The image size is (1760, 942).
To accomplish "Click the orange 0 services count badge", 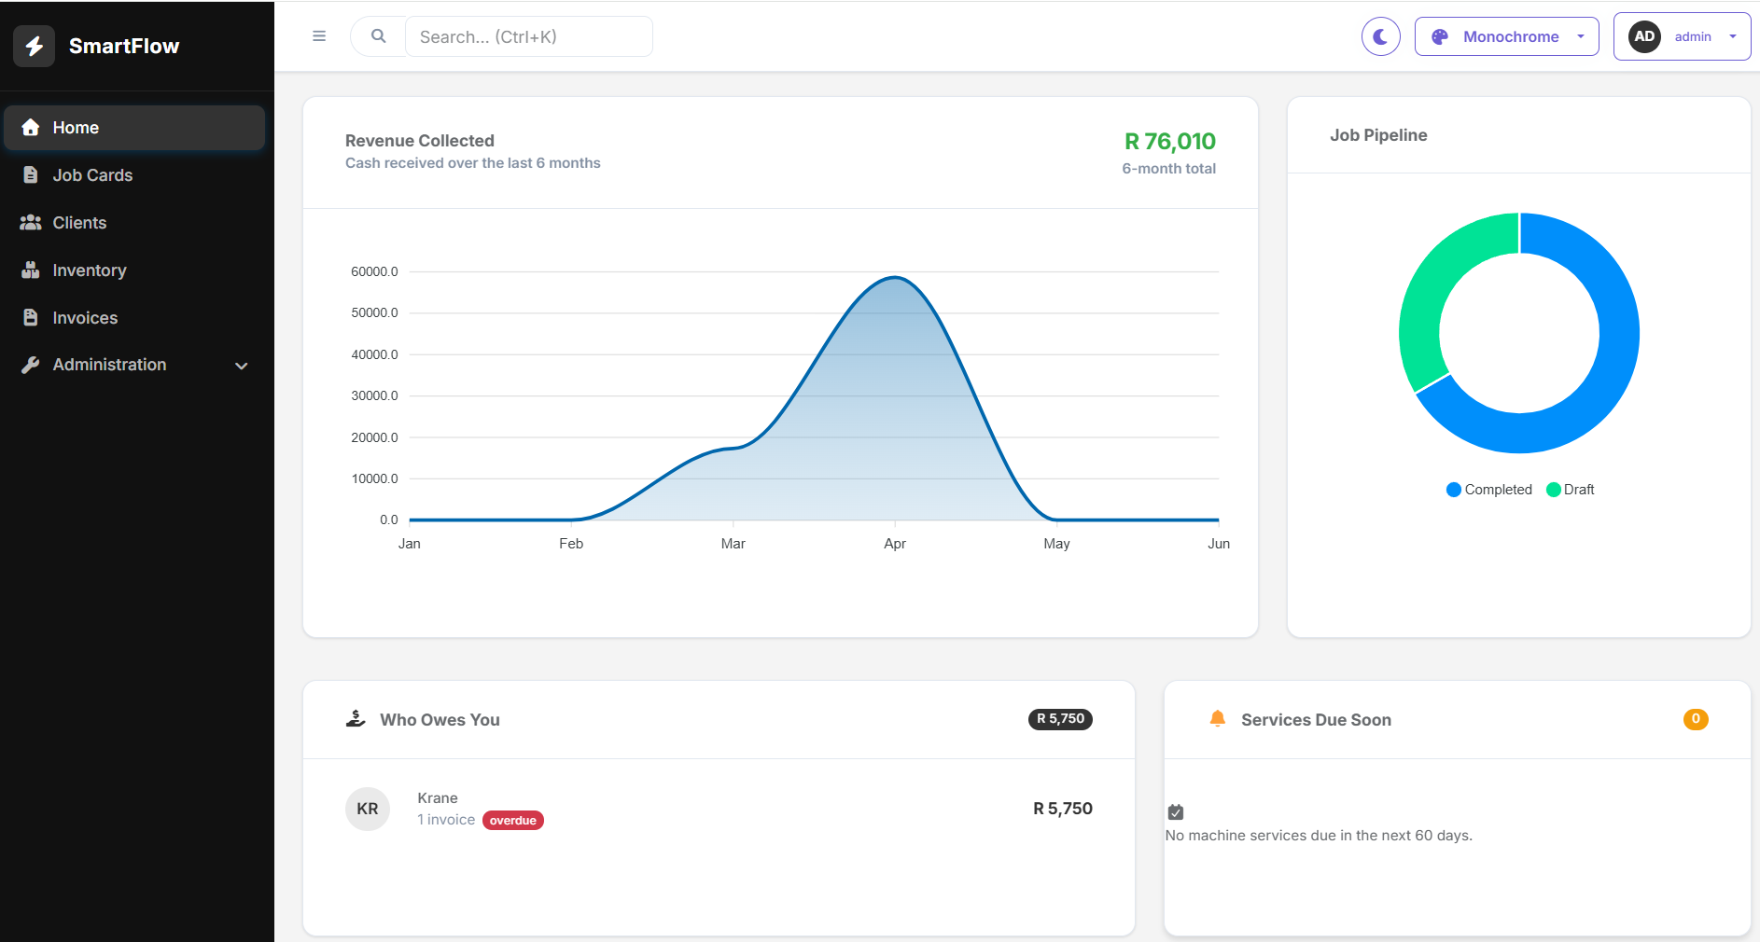I will (x=1696, y=719).
